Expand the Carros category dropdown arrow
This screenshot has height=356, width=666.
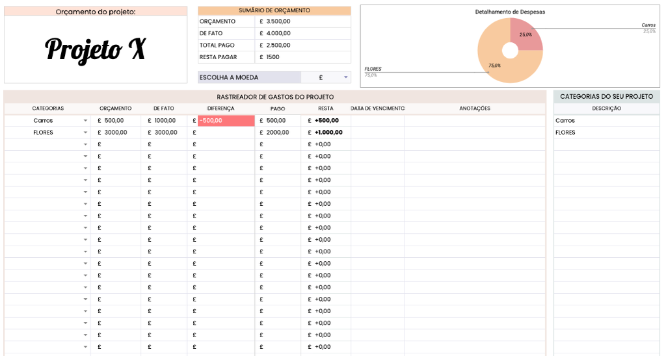pos(85,121)
